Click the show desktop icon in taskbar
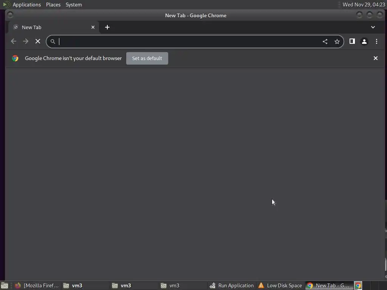Screen dimensions: 387x290 [x=5, y=285]
